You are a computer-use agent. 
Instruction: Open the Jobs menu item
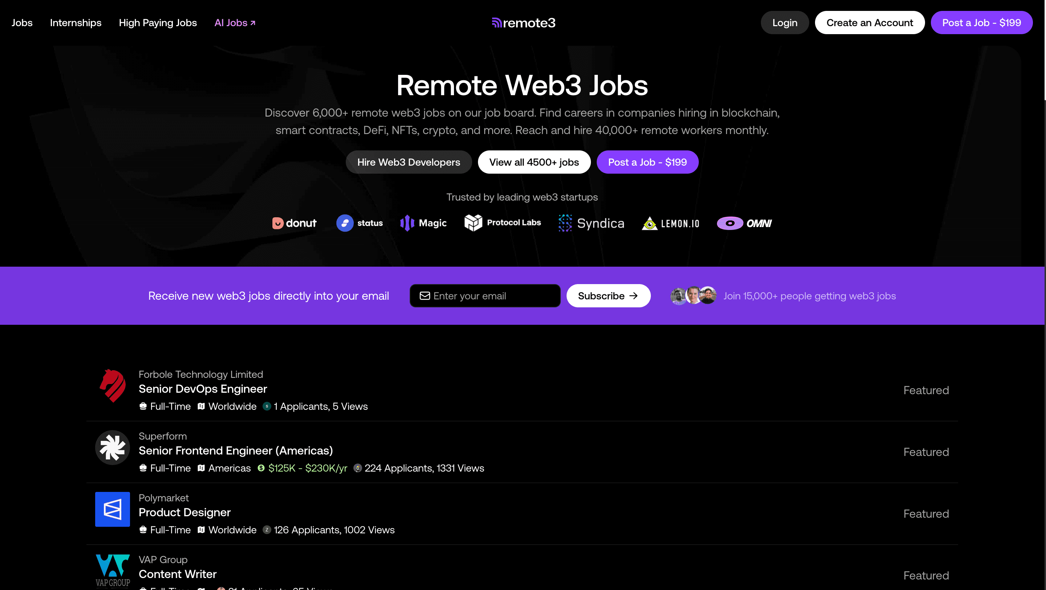tap(22, 23)
